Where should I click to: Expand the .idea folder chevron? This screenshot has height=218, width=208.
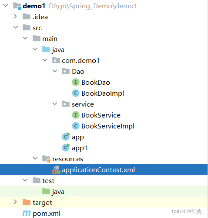pyautogui.click(x=15, y=16)
